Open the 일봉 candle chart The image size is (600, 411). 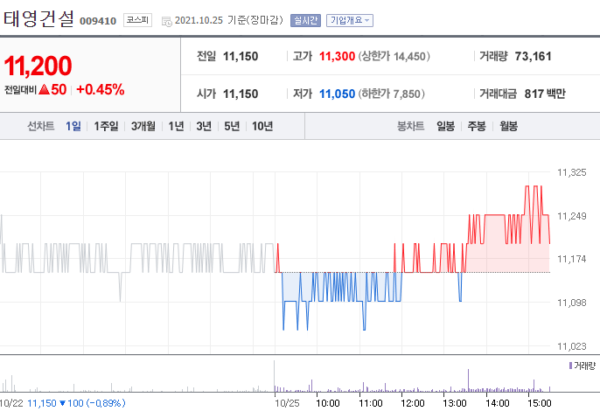tap(446, 126)
